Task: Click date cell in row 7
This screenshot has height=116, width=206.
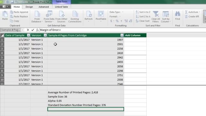Action: 17,66
